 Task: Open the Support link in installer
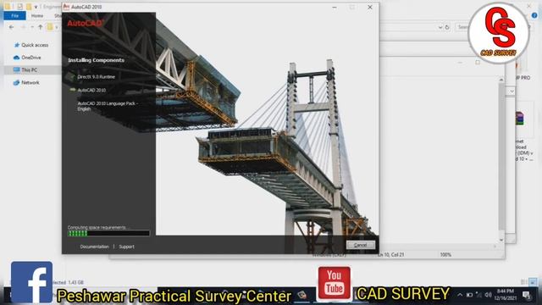(x=126, y=247)
